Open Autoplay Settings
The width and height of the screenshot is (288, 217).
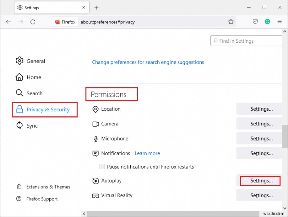click(260, 181)
